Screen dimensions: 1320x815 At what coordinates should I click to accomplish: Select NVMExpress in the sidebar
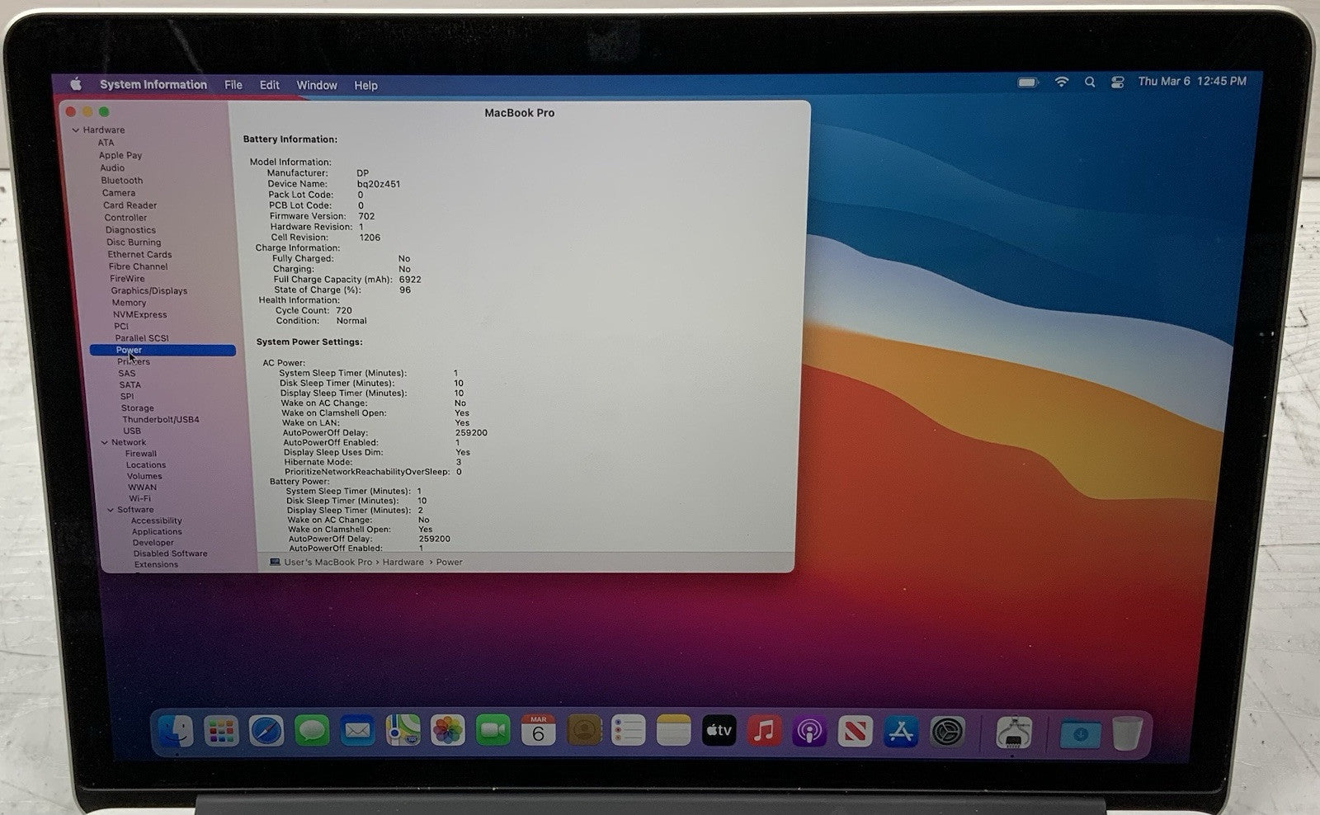(x=139, y=314)
